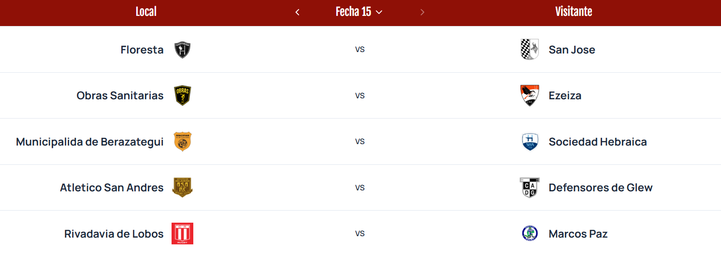Select the Marcos Paz round logo
This screenshot has height=254, width=721.
pos(530,234)
